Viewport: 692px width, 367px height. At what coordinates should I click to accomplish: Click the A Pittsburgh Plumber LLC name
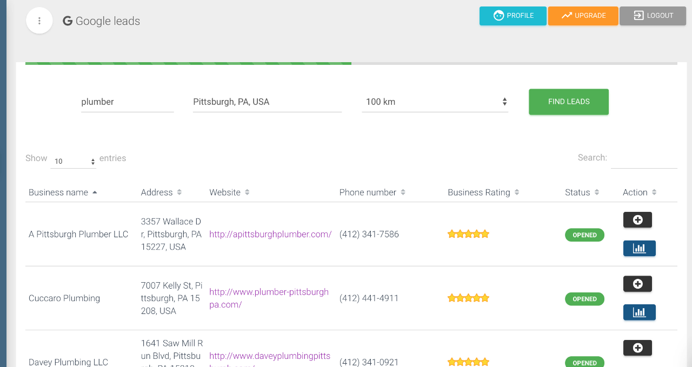click(x=78, y=234)
